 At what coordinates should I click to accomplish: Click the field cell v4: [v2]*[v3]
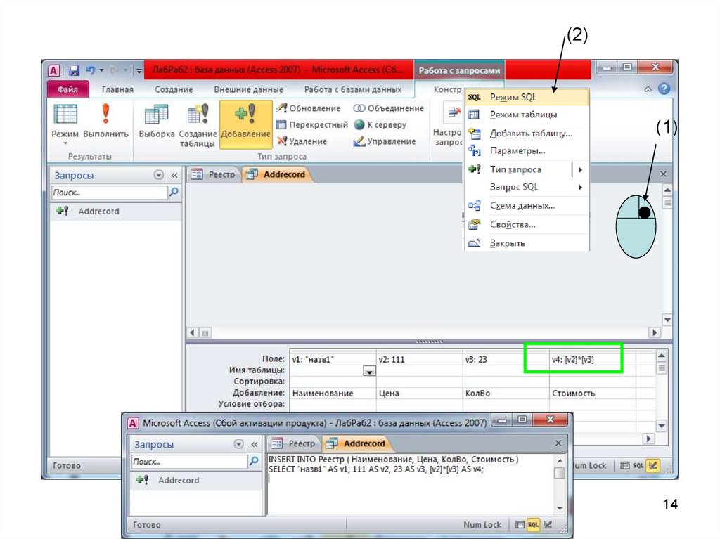[592, 360]
